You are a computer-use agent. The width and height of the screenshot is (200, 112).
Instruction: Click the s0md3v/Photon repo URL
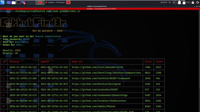coord(93,106)
